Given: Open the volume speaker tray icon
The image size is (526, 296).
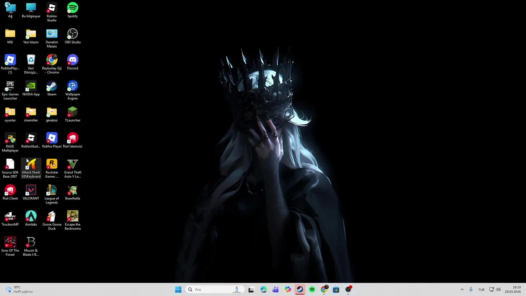Looking at the screenshot, I should (498, 289).
